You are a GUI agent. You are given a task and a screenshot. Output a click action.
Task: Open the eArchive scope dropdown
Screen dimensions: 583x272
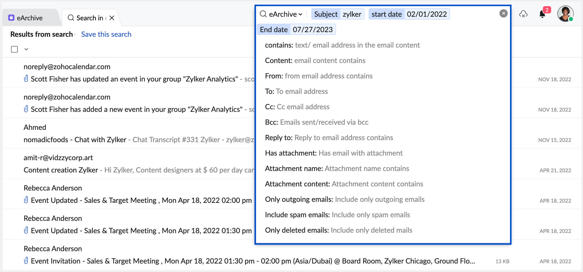(x=285, y=14)
